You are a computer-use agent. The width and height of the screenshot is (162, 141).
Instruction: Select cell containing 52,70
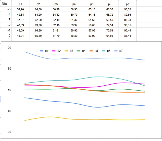point(20,9)
